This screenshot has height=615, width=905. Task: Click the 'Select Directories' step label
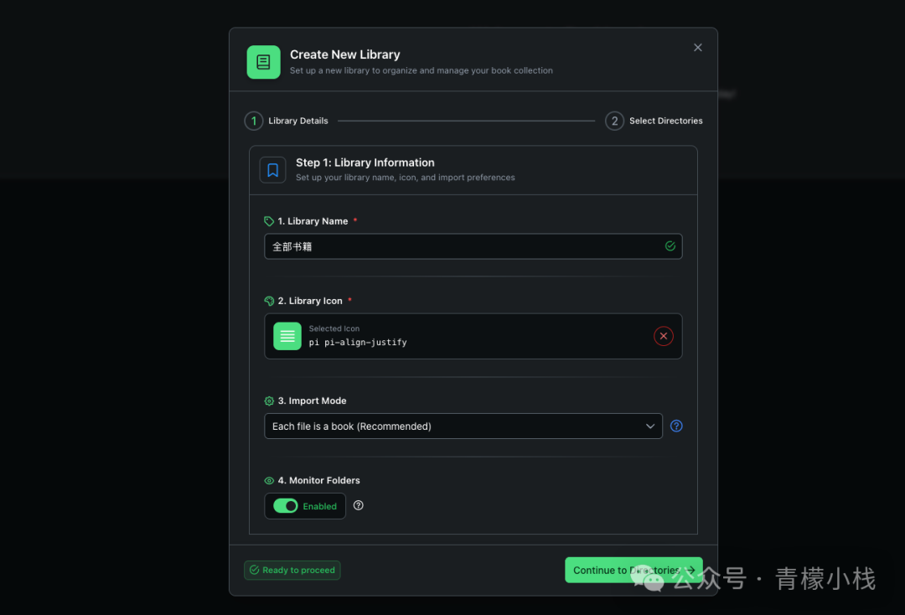(x=666, y=121)
